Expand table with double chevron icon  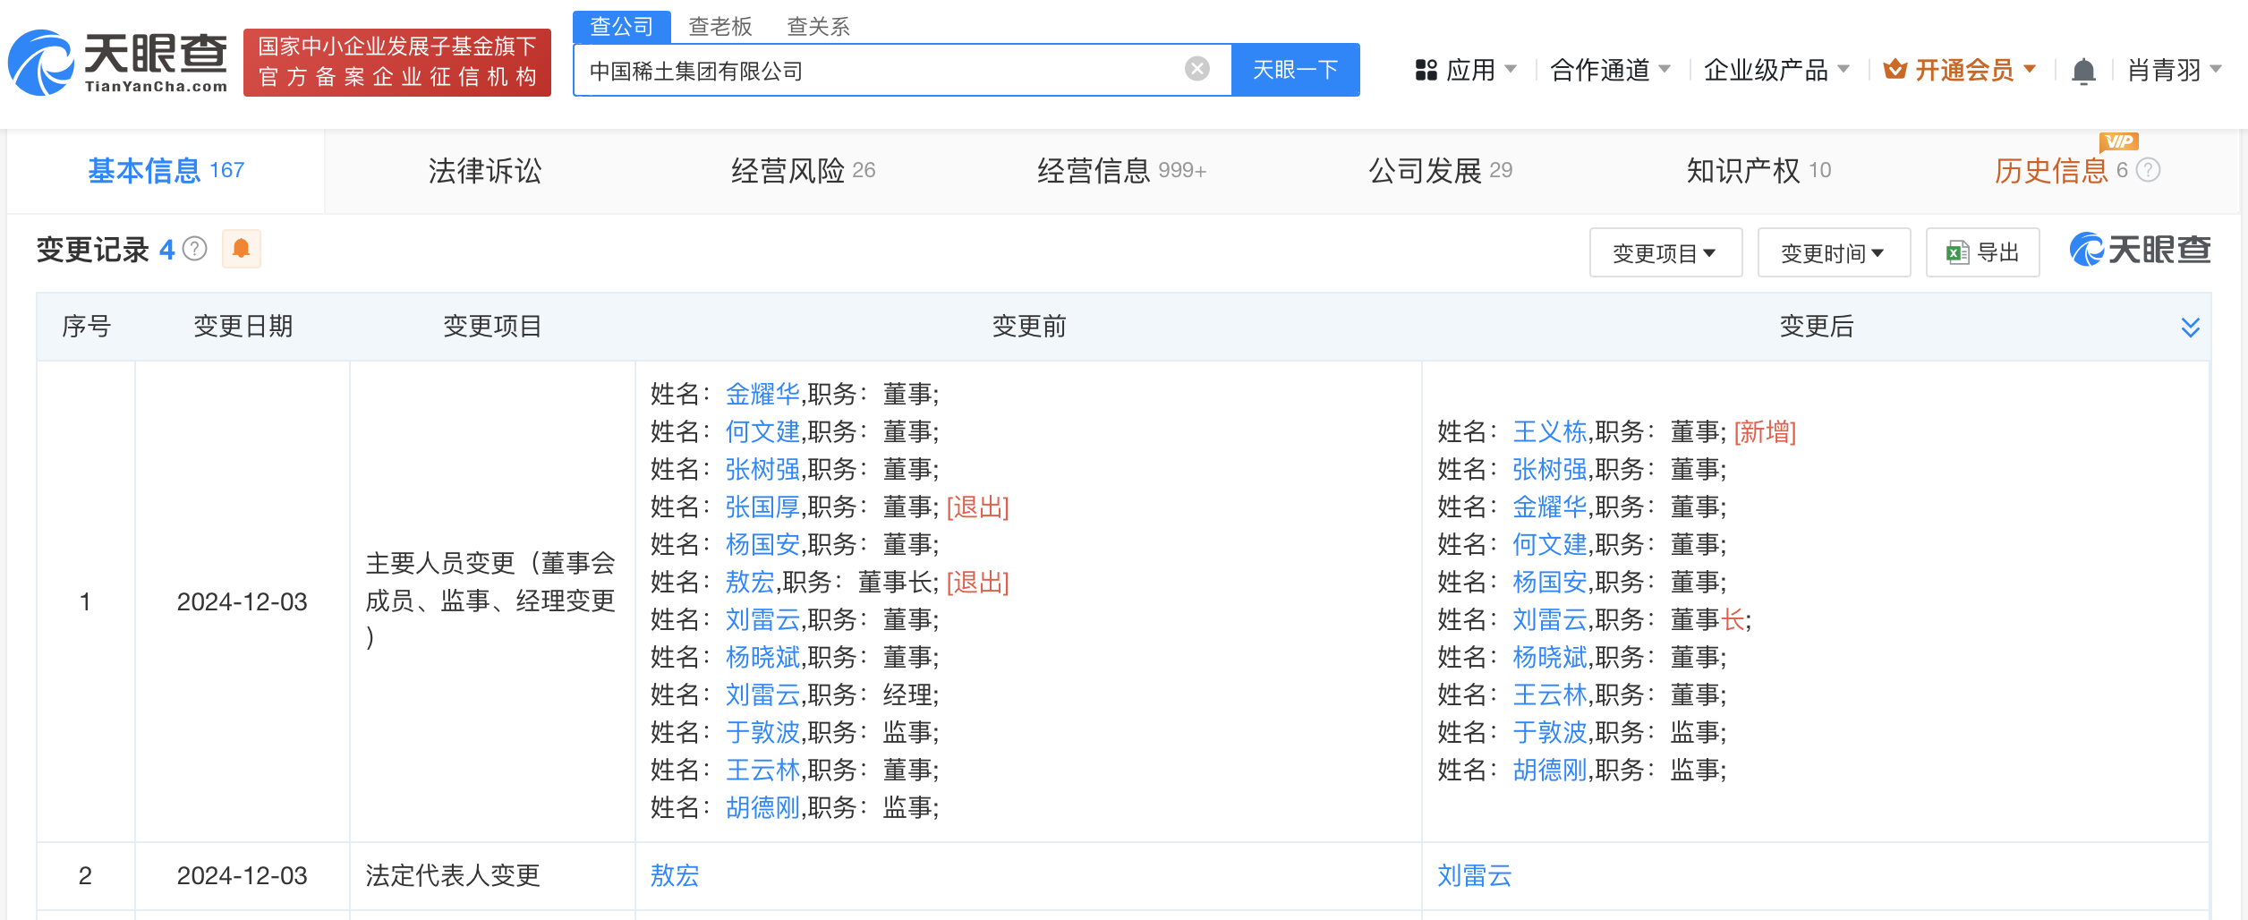tap(2190, 327)
